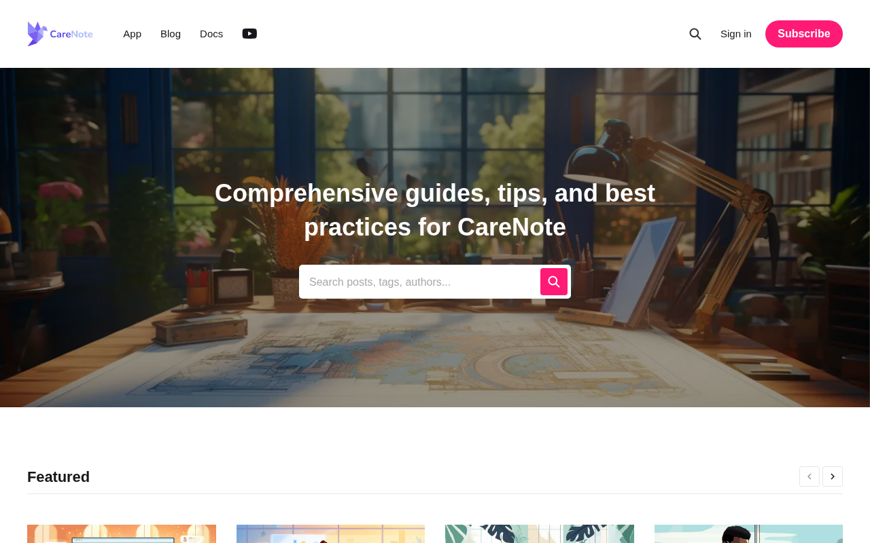Open the fourth featured post thumbnail
This screenshot has width=870, height=543.
point(748,533)
